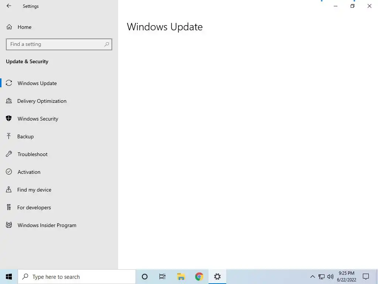Open Cortana from the taskbar circle
Image resolution: width=378 pixels, height=284 pixels.
[x=145, y=277]
